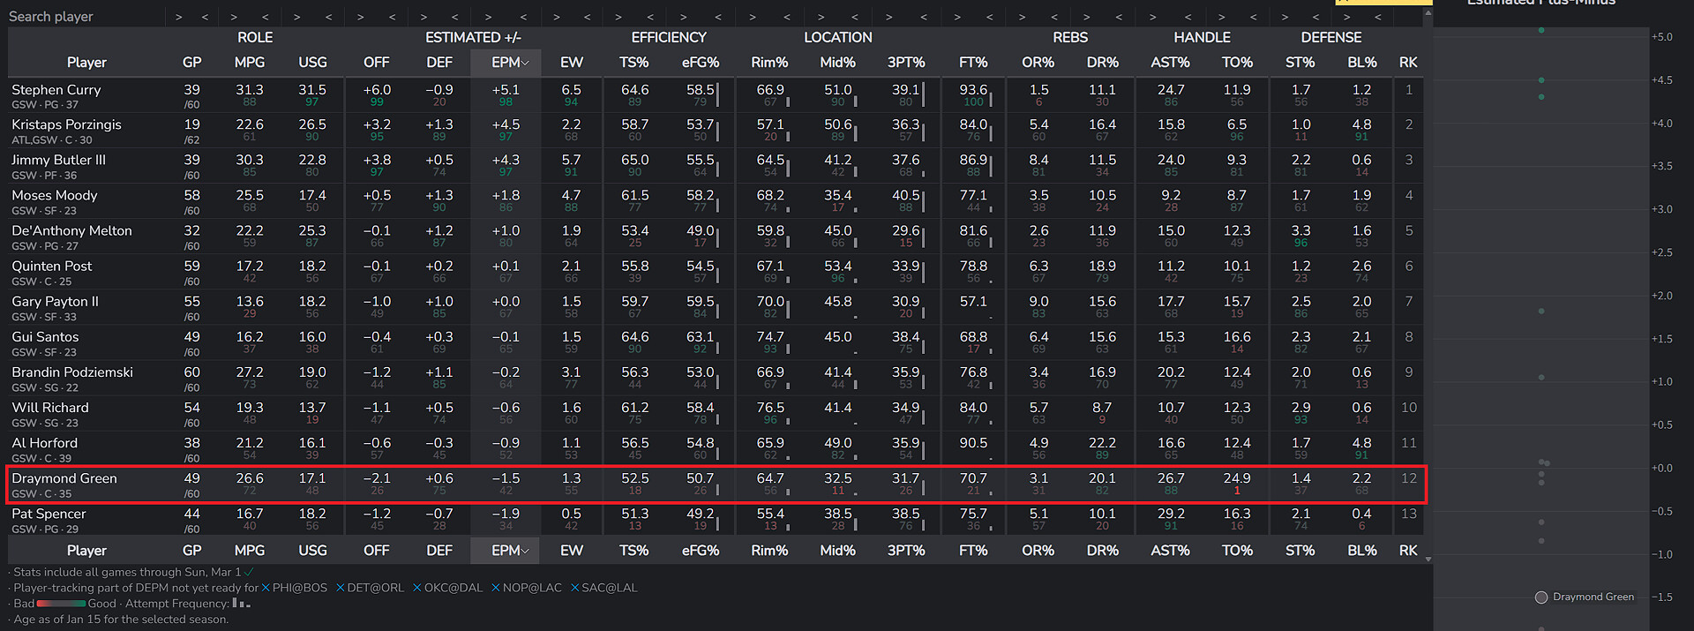Click the less-than filter arrow above DEF
1694x631 pixels.
pyautogui.click(x=455, y=17)
